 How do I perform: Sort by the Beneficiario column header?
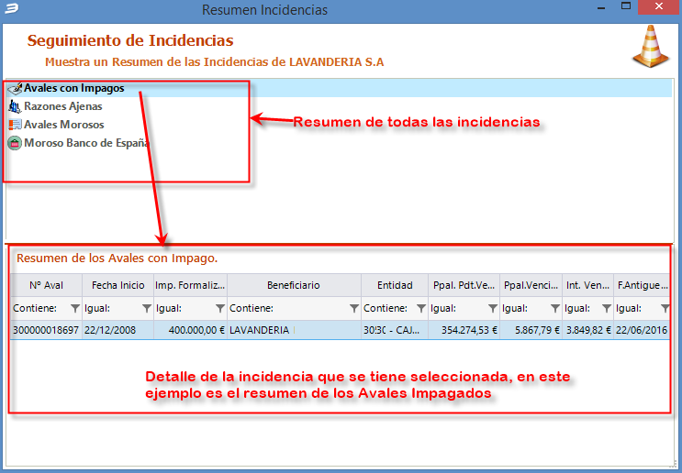pyautogui.click(x=294, y=285)
